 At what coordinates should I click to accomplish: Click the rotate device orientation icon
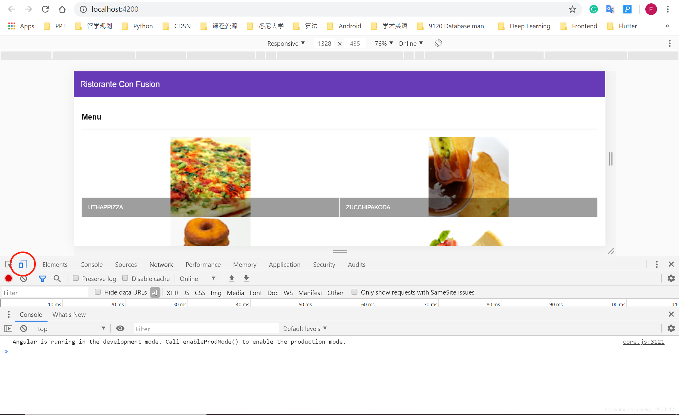click(438, 43)
